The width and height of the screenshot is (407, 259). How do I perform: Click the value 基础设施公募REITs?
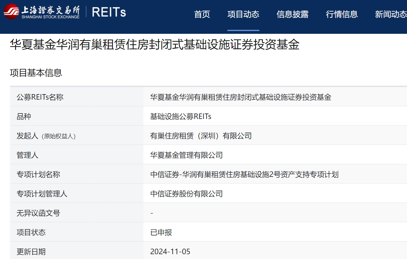click(x=181, y=116)
